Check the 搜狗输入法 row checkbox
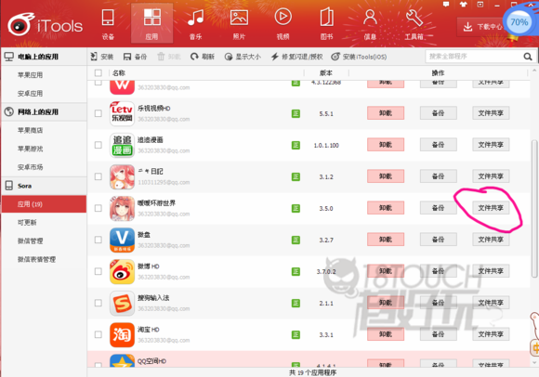539x377 pixels. pyautogui.click(x=99, y=303)
